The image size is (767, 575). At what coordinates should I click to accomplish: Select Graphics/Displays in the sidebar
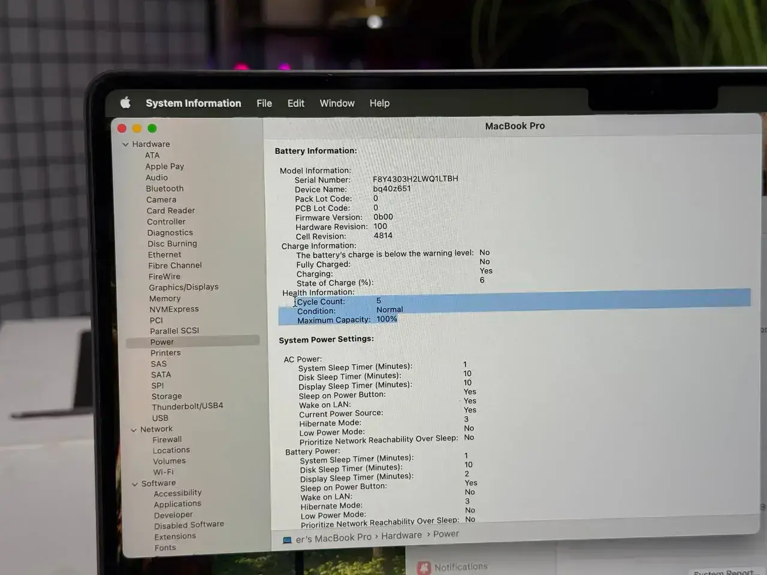pos(183,287)
